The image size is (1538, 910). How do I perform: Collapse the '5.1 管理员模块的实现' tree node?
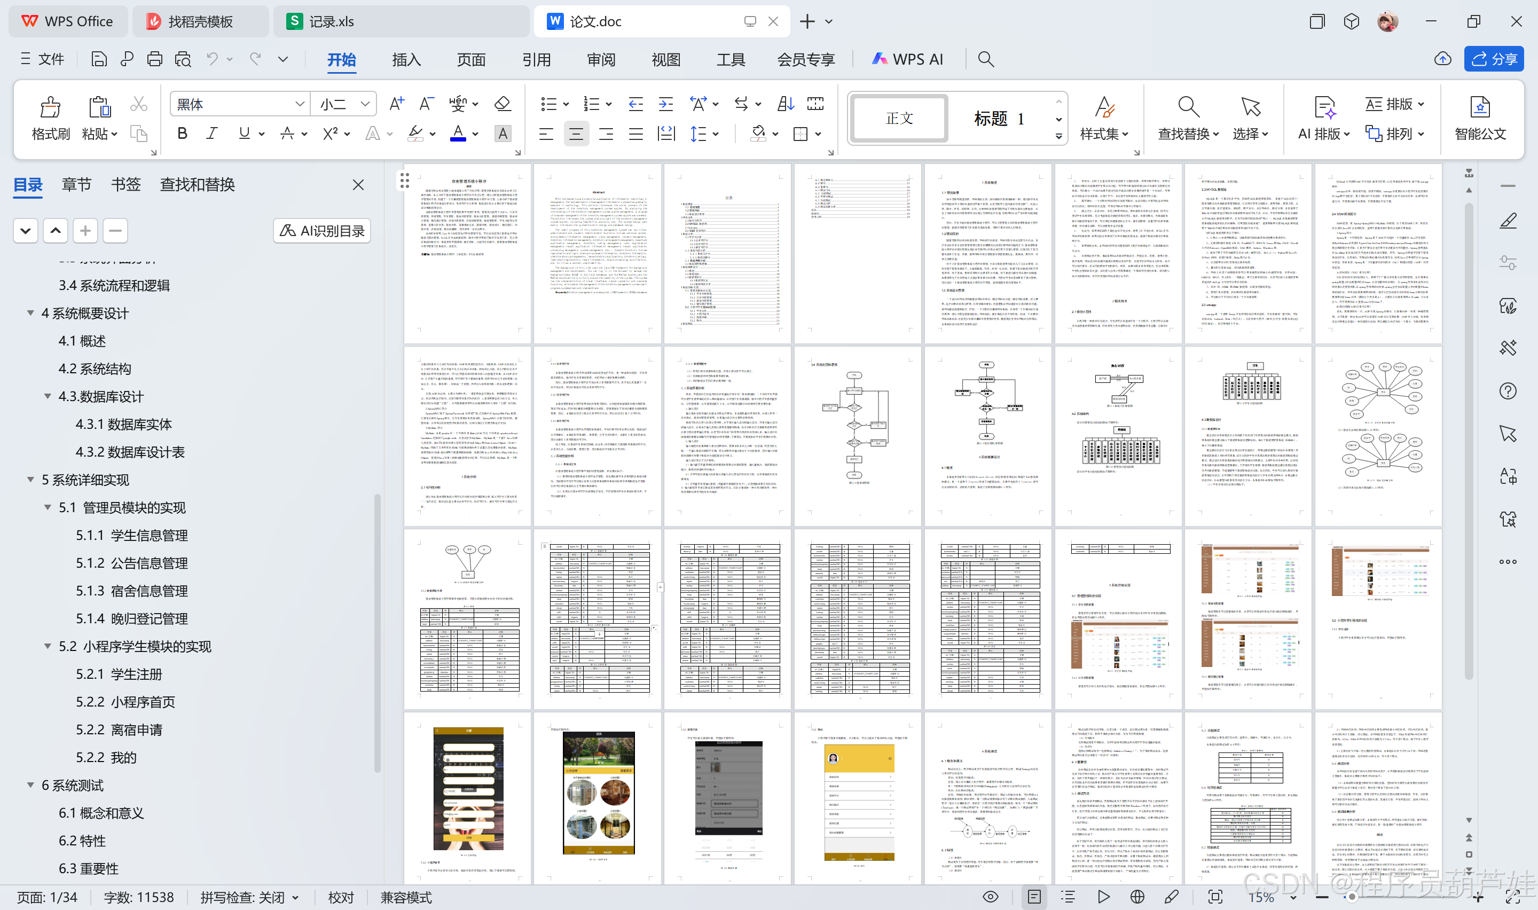[47, 507]
